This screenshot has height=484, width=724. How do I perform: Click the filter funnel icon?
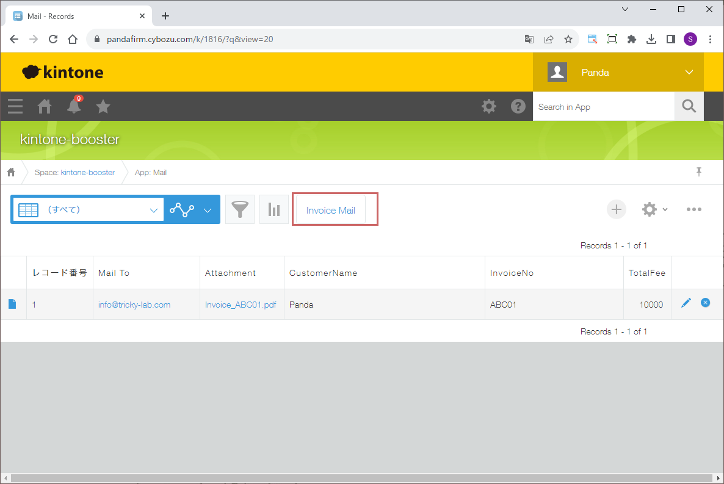coord(240,210)
